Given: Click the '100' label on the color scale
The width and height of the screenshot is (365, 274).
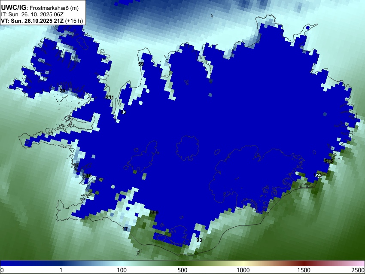Looking at the screenshot, I should 122,270.
